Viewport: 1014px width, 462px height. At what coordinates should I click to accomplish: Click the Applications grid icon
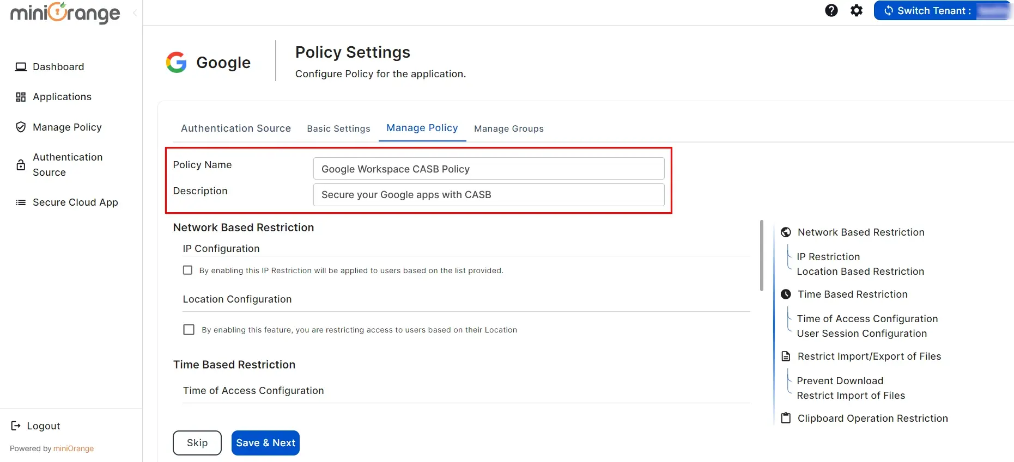coord(21,97)
